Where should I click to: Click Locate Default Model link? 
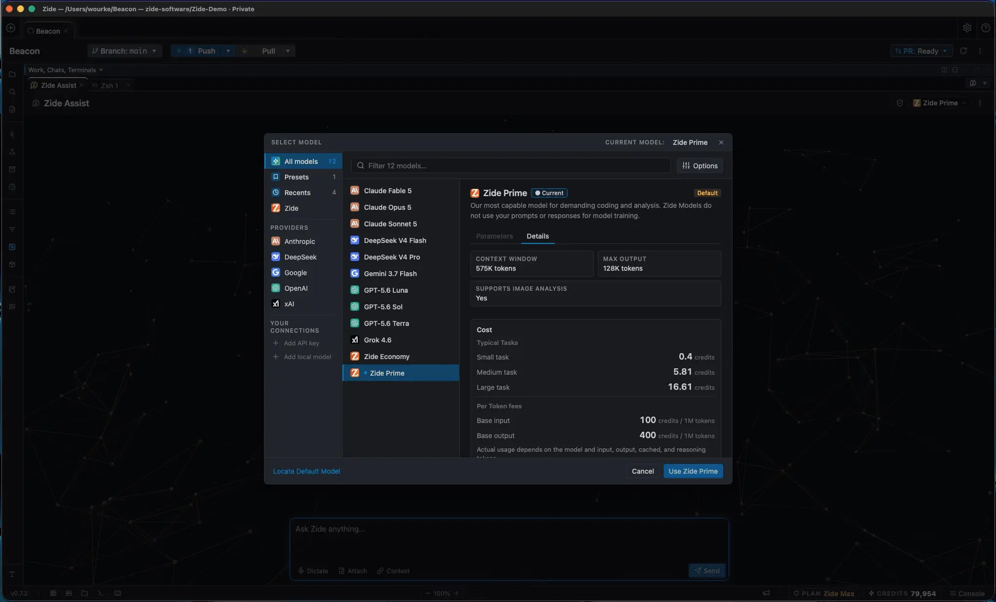(x=306, y=471)
